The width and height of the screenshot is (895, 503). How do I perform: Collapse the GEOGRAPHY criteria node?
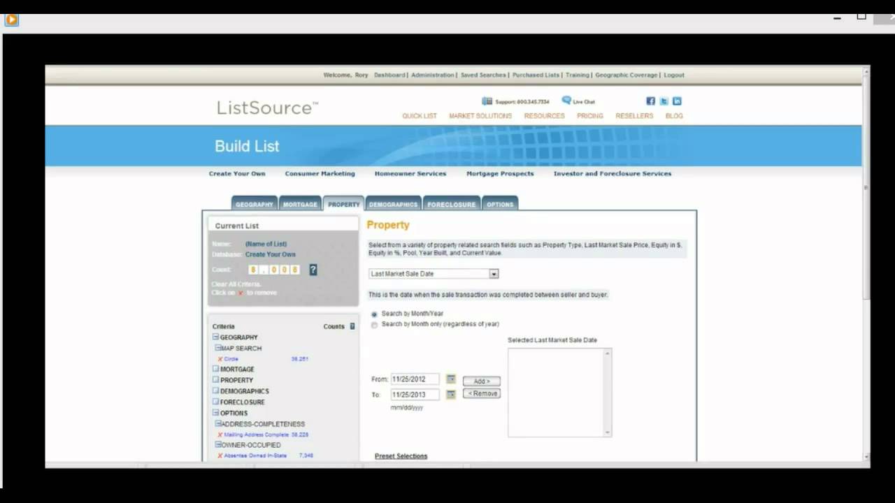coord(216,337)
